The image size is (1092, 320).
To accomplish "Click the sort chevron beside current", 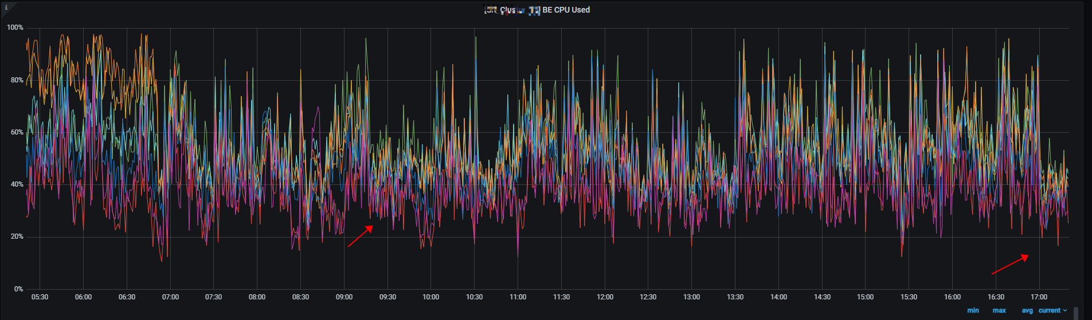I will tap(1065, 310).
